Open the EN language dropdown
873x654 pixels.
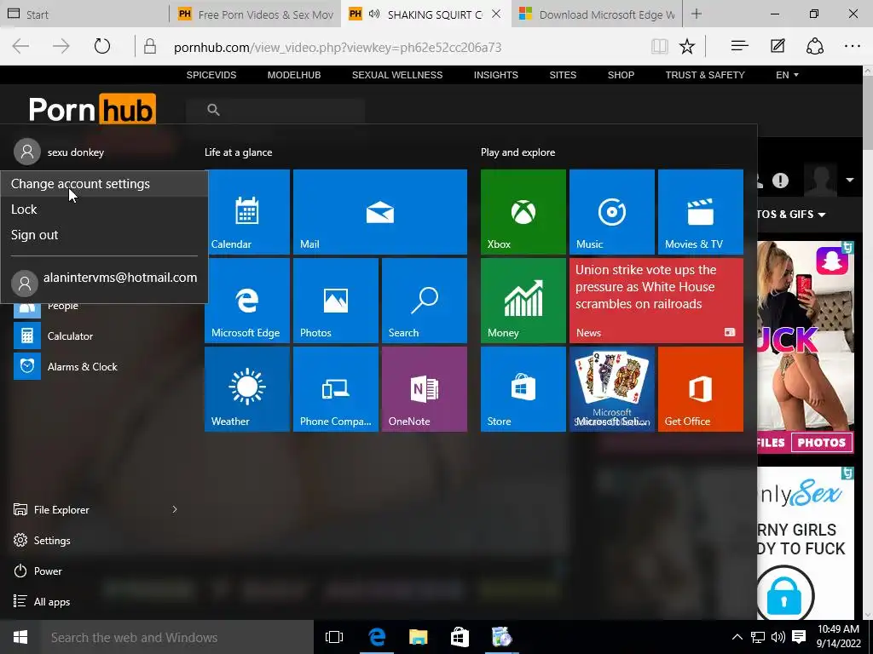787,75
